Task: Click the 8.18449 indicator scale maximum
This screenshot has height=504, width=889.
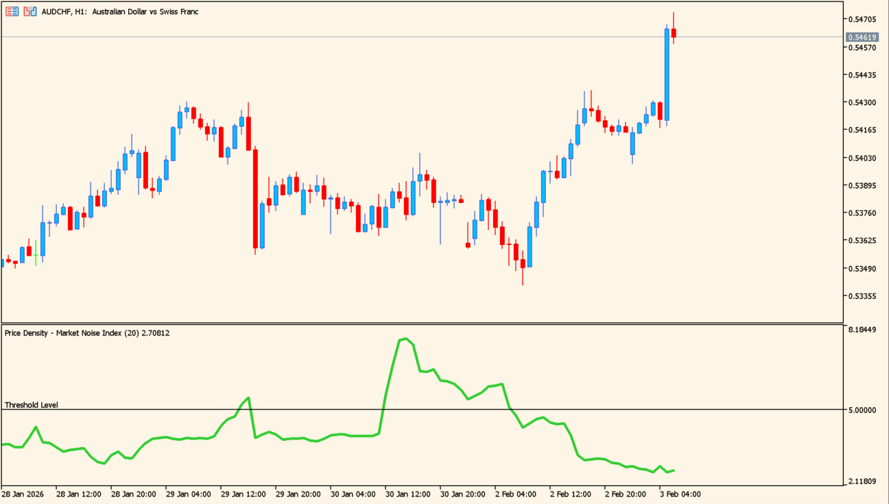Action: coord(862,330)
